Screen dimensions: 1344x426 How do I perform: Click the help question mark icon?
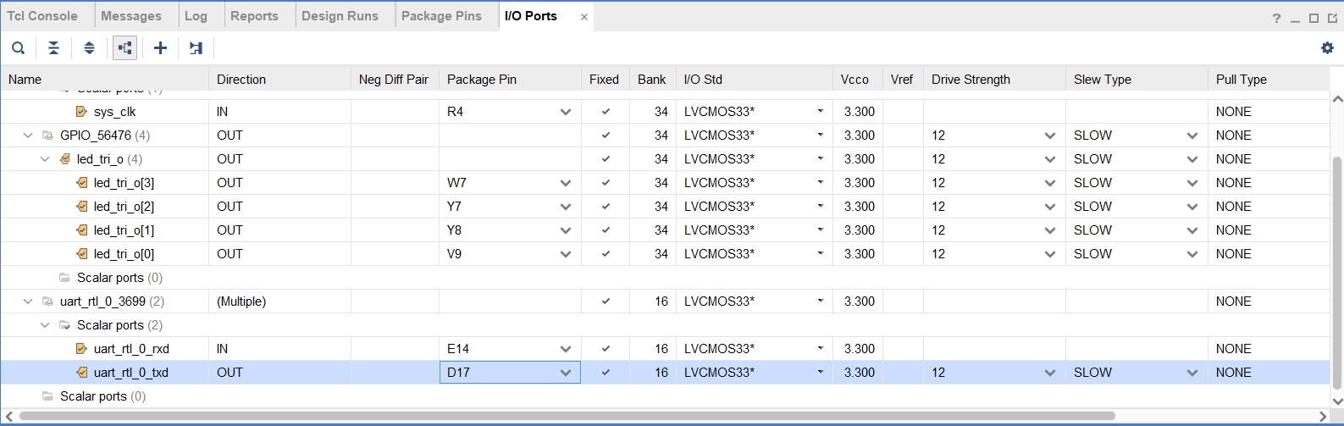[1276, 18]
